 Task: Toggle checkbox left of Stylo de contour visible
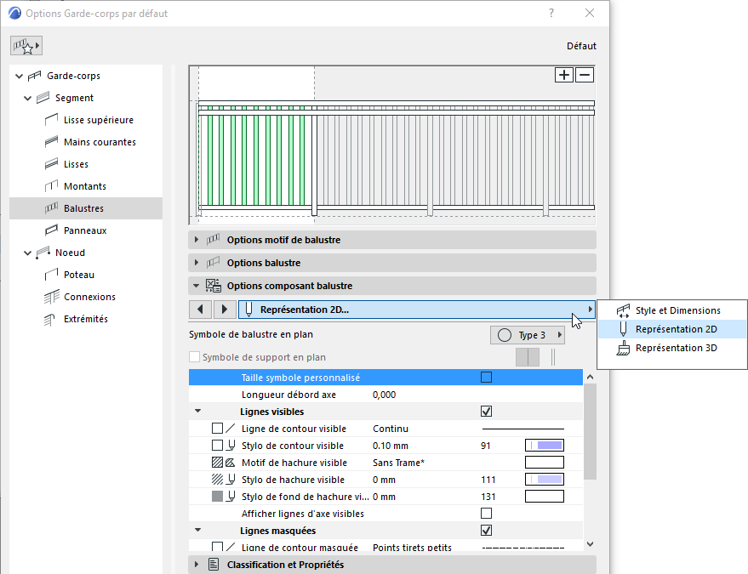coord(217,446)
